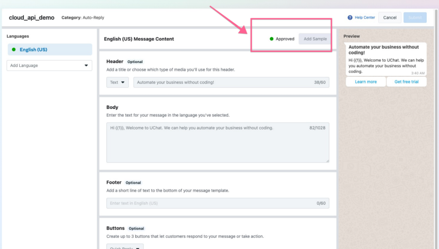This screenshot has height=249, width=439.
Task: Click Get free trial preview button
Action: click(x=406, y=82)
